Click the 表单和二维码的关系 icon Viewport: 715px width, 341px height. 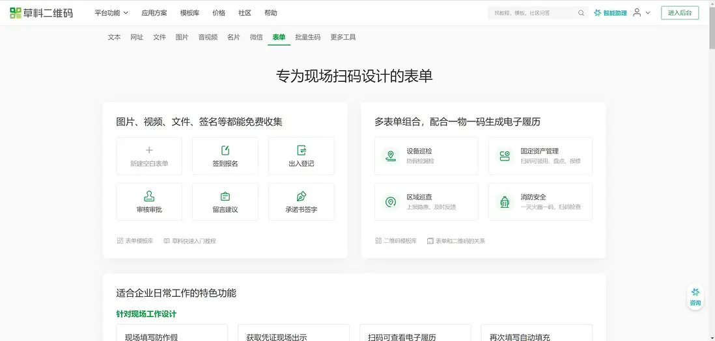click(x=430, y=241)
